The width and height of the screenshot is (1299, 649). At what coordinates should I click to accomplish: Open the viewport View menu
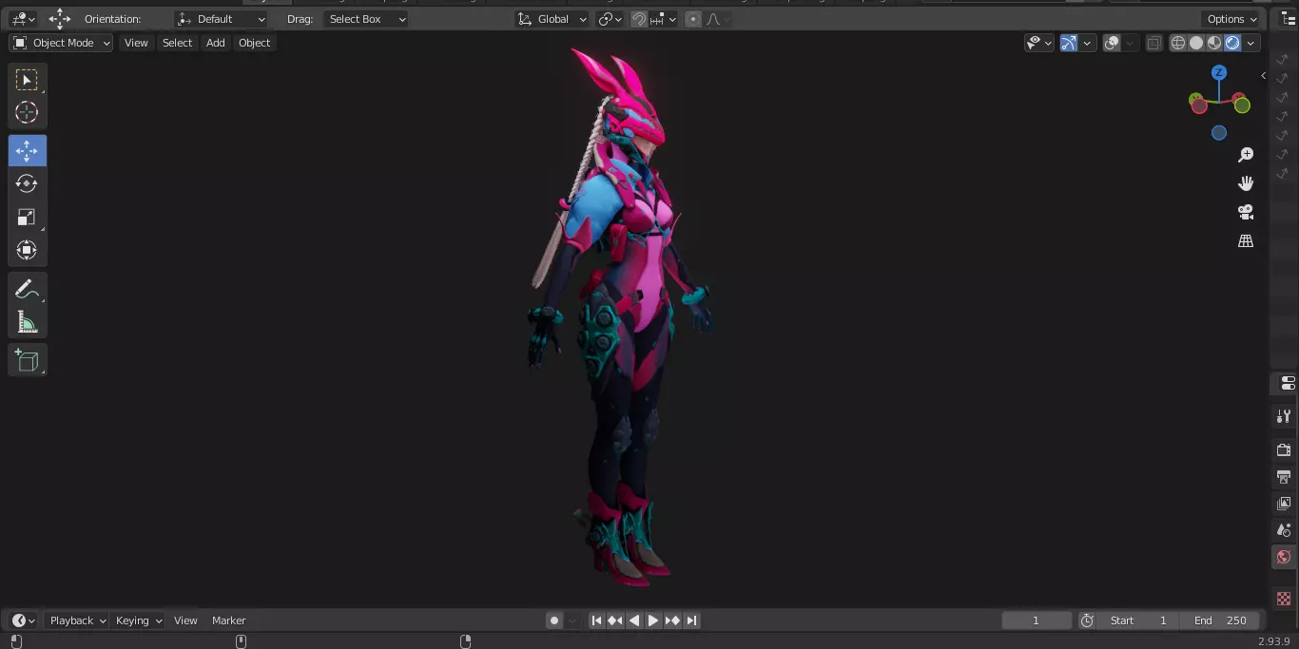[x=136, y=43]
